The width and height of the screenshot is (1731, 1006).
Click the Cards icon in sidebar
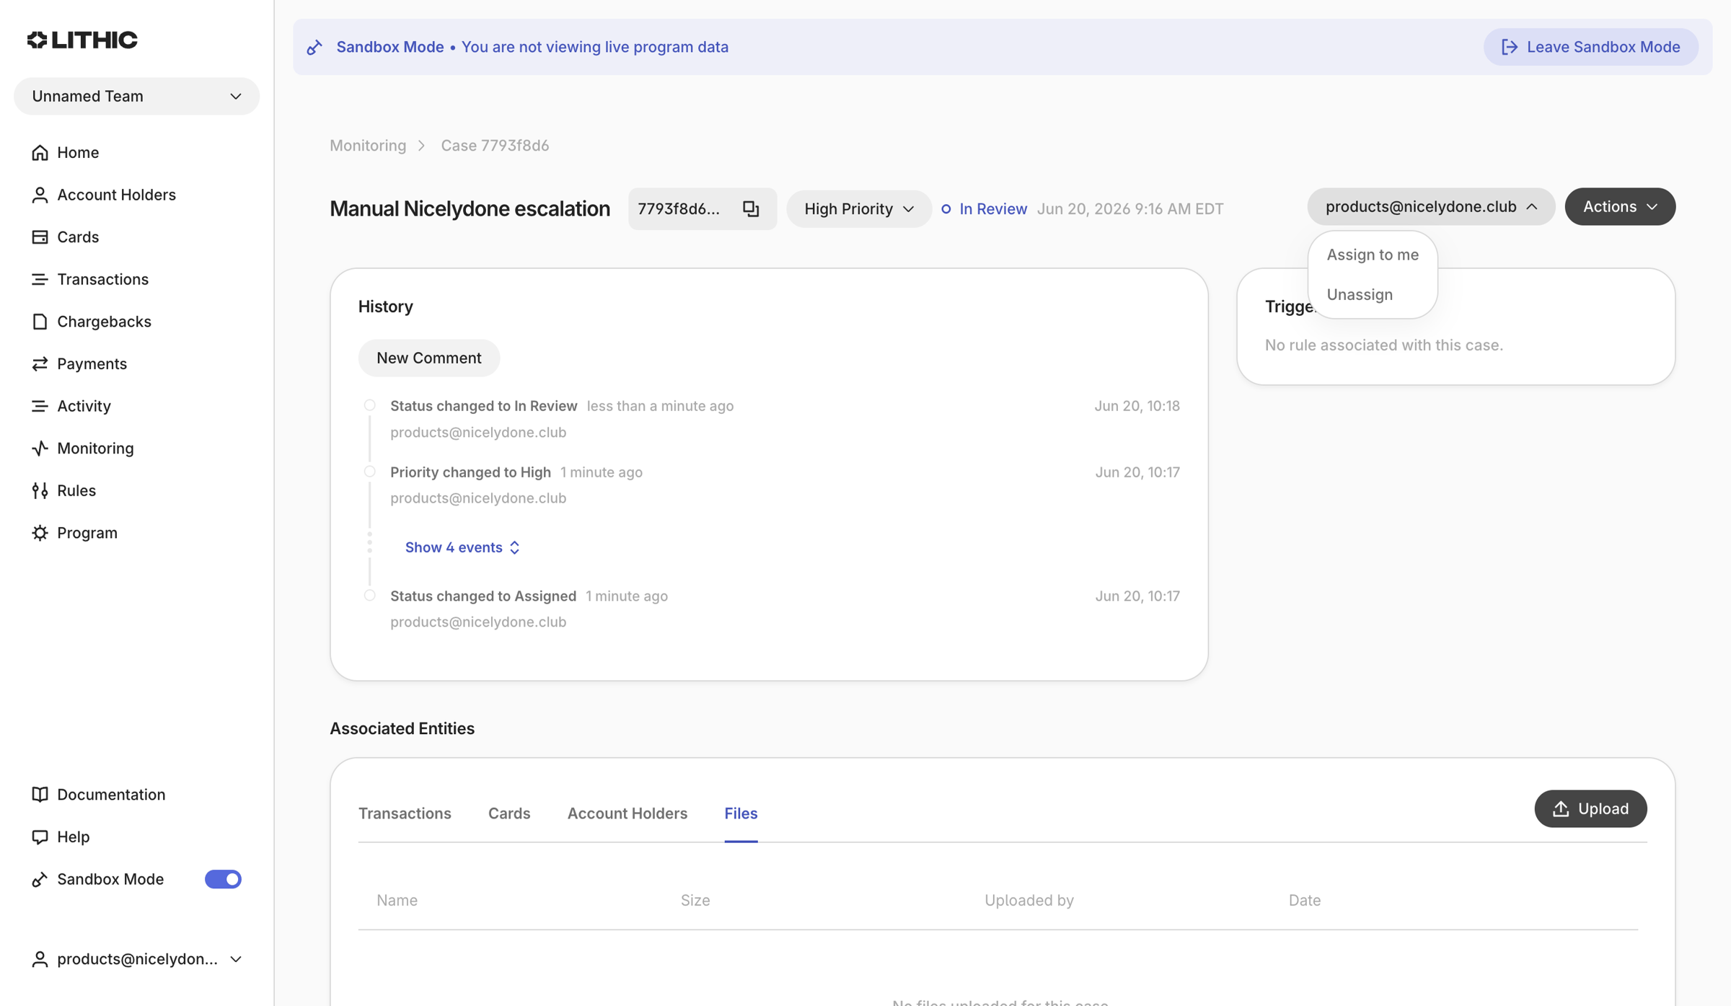pos(40,237)
